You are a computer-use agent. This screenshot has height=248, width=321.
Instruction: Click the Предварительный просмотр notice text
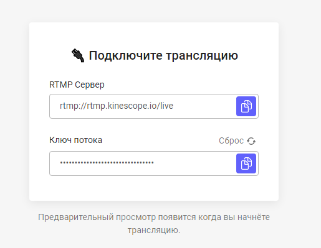click(x=154, y=224)
